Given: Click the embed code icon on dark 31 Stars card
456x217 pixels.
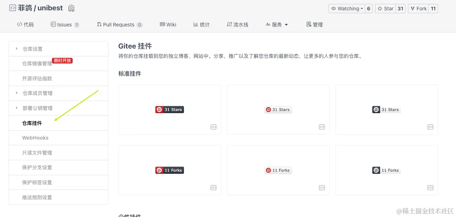Looking at the screenshot, I should coord(430,127).
